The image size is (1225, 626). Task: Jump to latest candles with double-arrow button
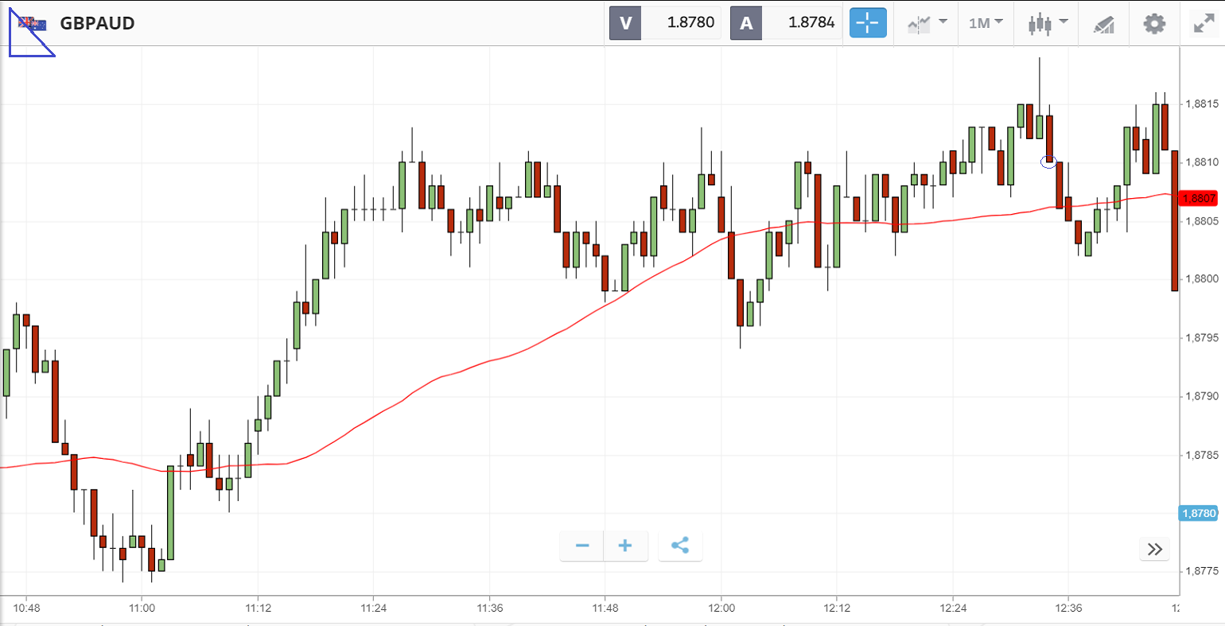1155,549
